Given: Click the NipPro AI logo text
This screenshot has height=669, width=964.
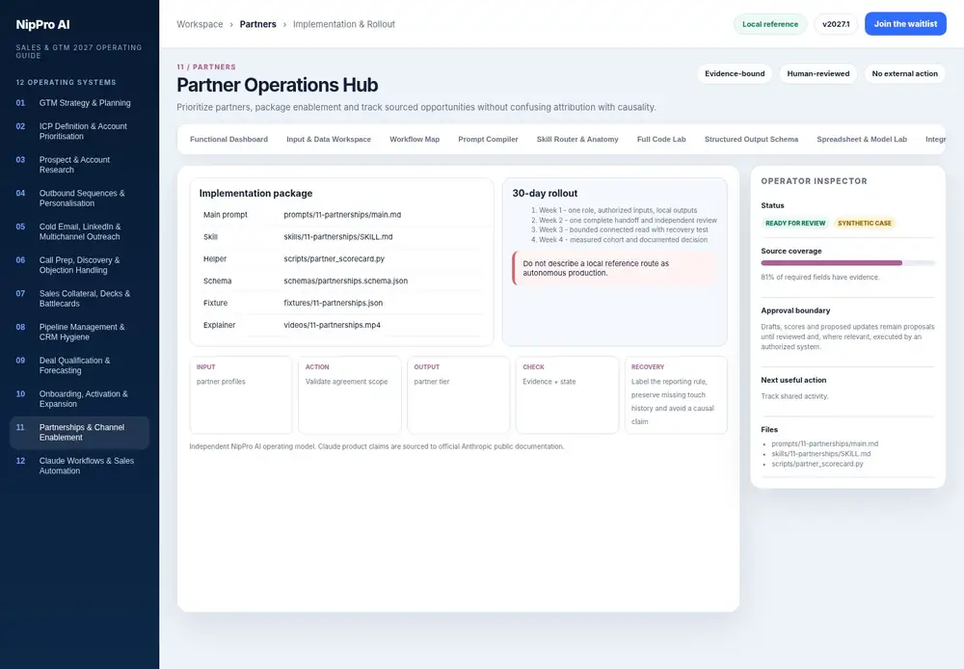Looking at the screenshot, I should tap(42, 25).
